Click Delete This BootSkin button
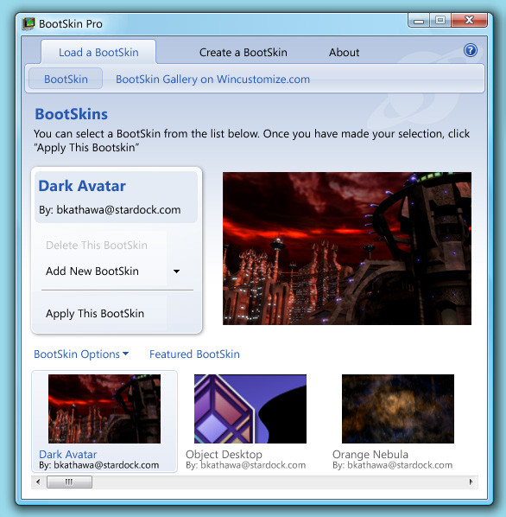506x517 pixels. [97, 245]
